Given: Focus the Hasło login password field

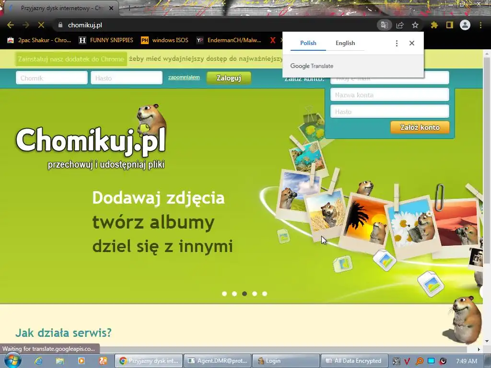Looking at the screenshot, I should pyautogui.click(x=127, y=78).
